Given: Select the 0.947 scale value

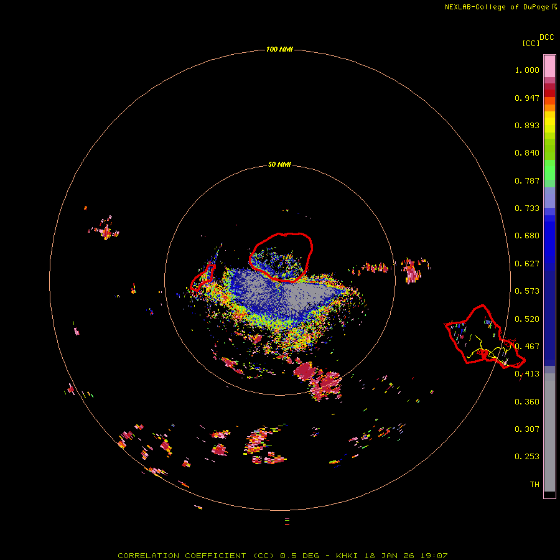Looking at the screenshot, I should click(x=527, y=98).
